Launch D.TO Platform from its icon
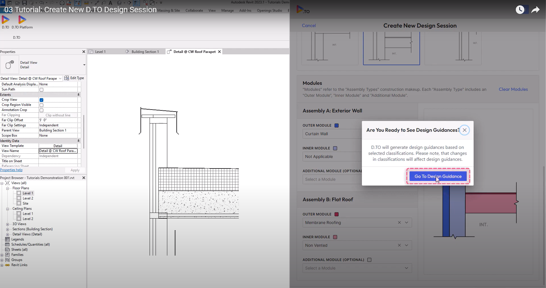 pyautogui.click(x=22, y=20)
